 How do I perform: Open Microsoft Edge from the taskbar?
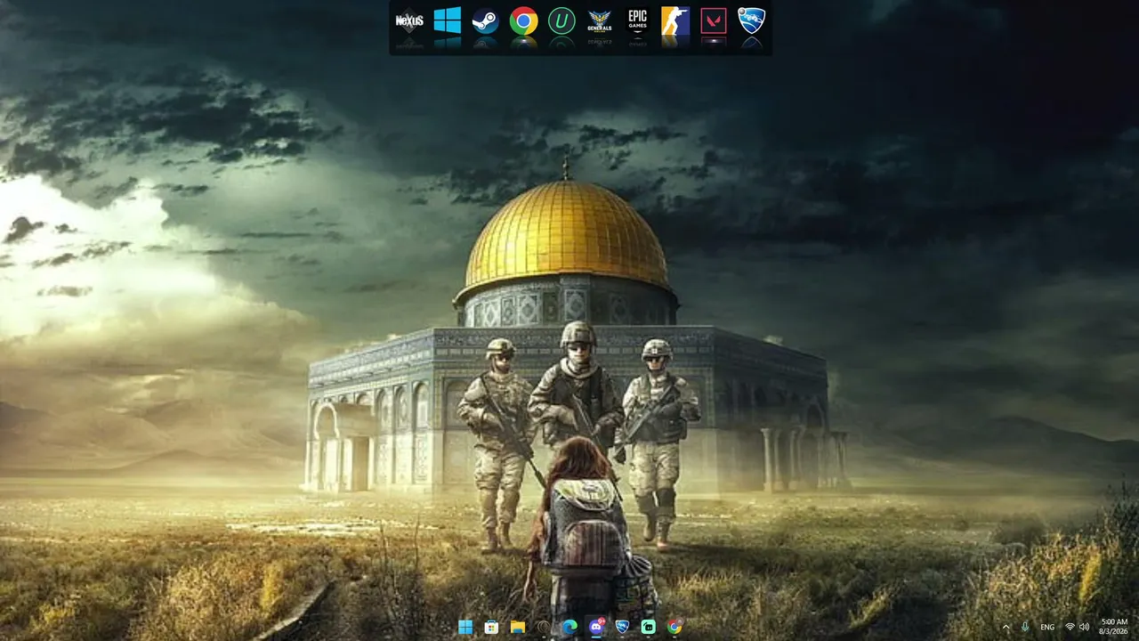click(569, 627)
